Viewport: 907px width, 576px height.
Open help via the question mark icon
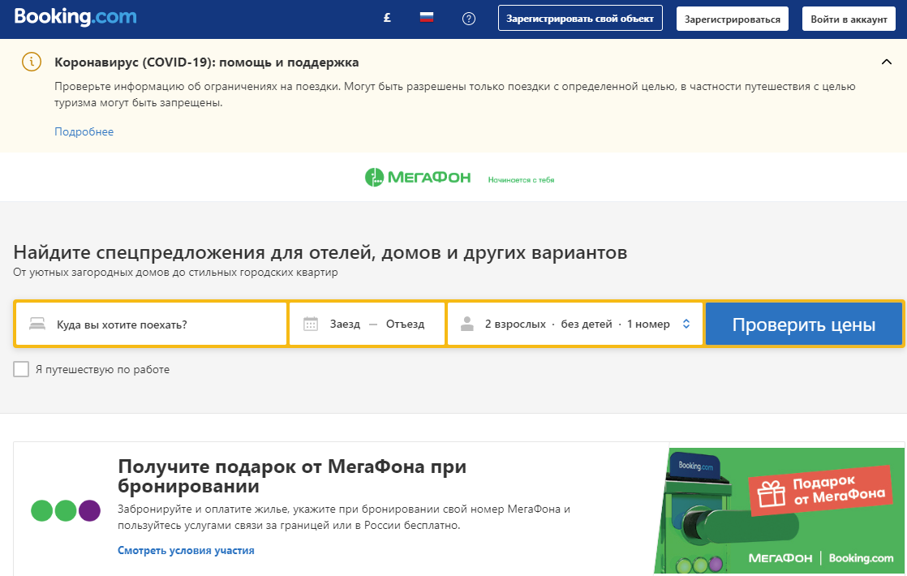(x=469, y=19)
